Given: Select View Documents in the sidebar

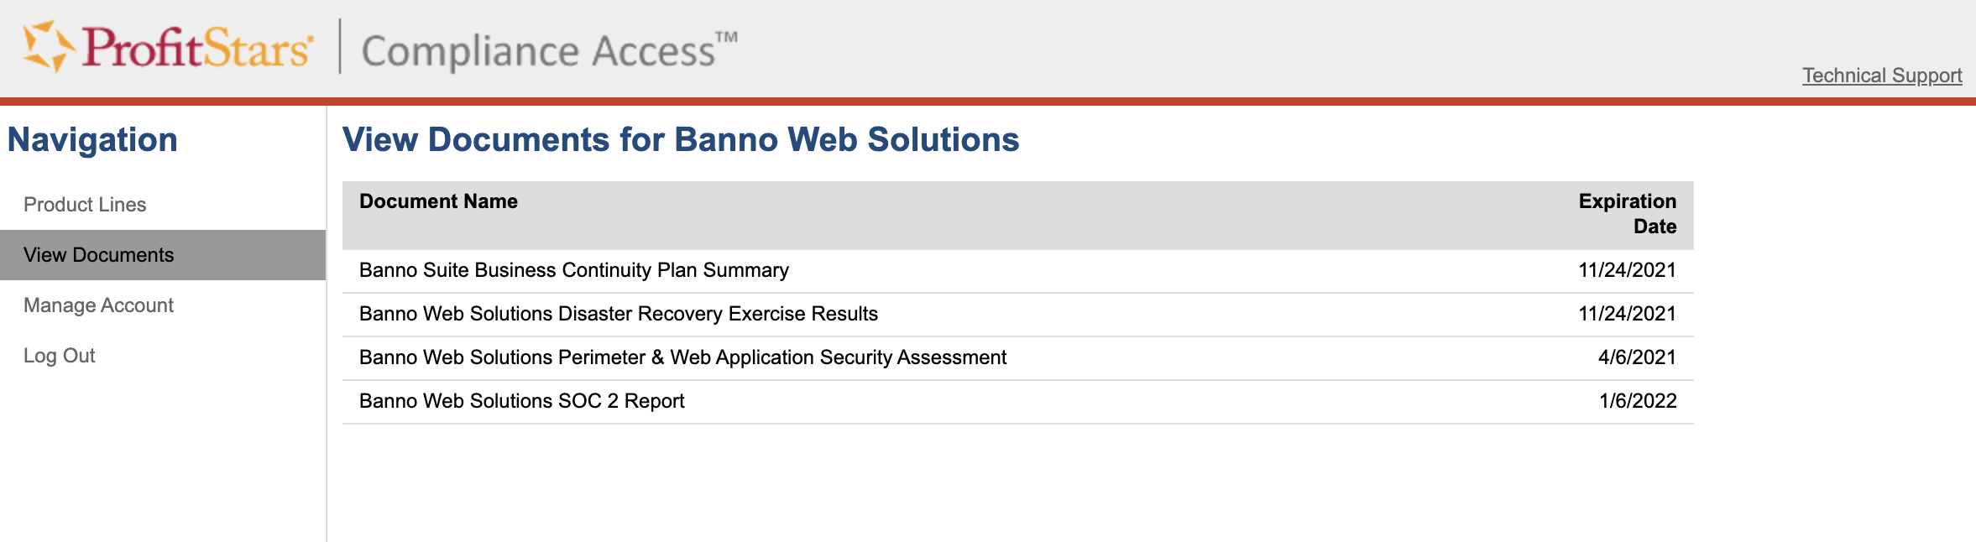Looking at the screenshot, I should 99,255.
